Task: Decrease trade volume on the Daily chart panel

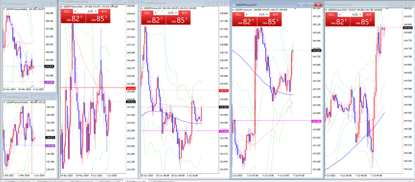Action: pyautogui.click(x=75, y=11)
